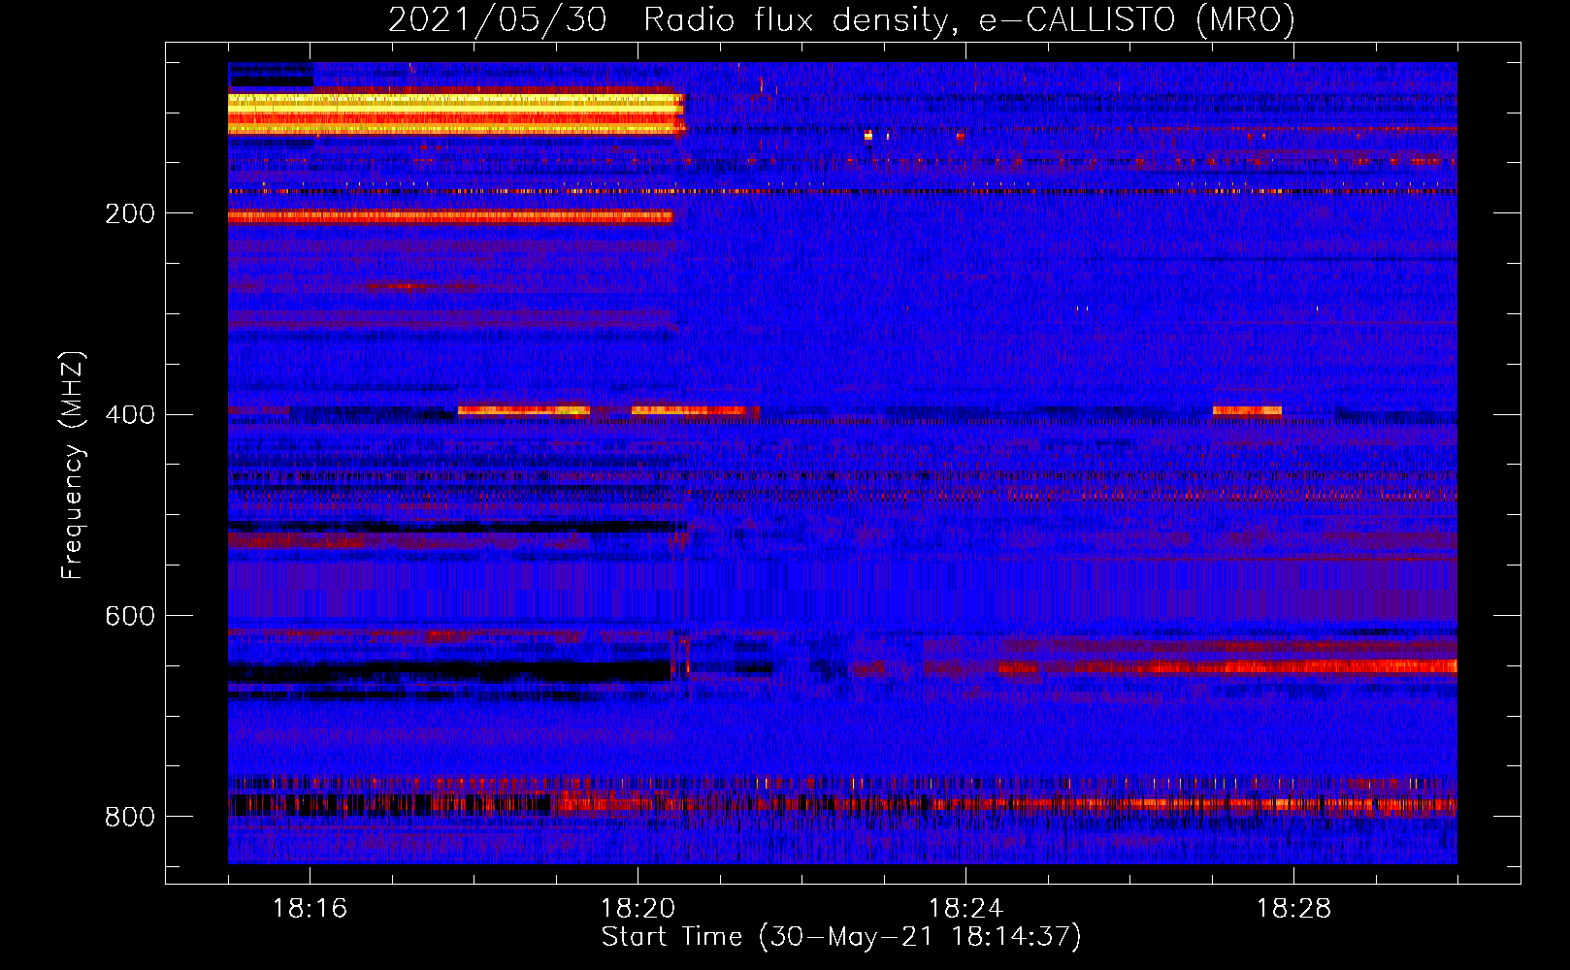Image resolution: width=1570 pixels, height=970 pixels.
Task: Select the 'Frequency (MHZ)' y-axis label
Action: [x=73, y=465]
